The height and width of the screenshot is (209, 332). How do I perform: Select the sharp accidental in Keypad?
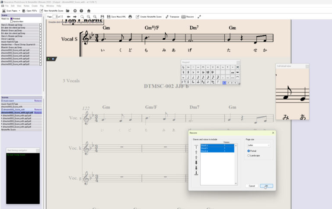pyautogui.click(x=188, y=72)
